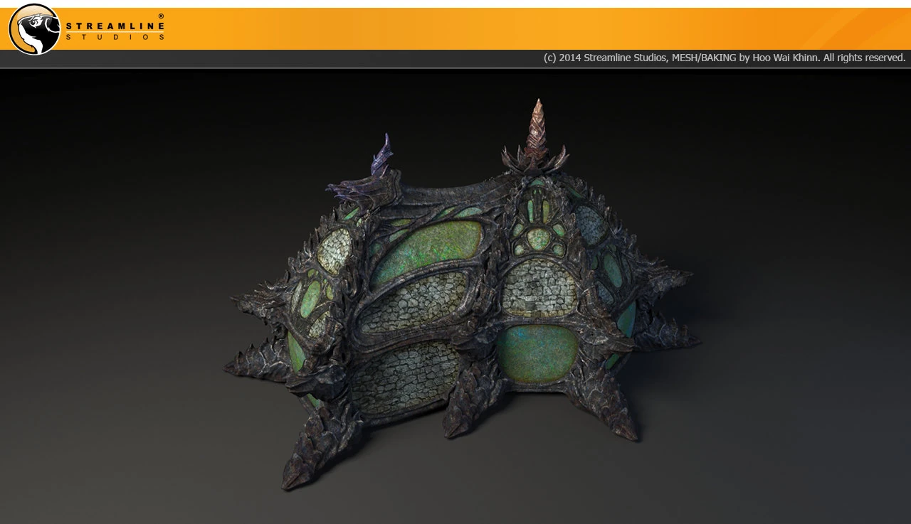Click the orange header banner background
The height and width of the screenshot is (524, 911).
498,28
